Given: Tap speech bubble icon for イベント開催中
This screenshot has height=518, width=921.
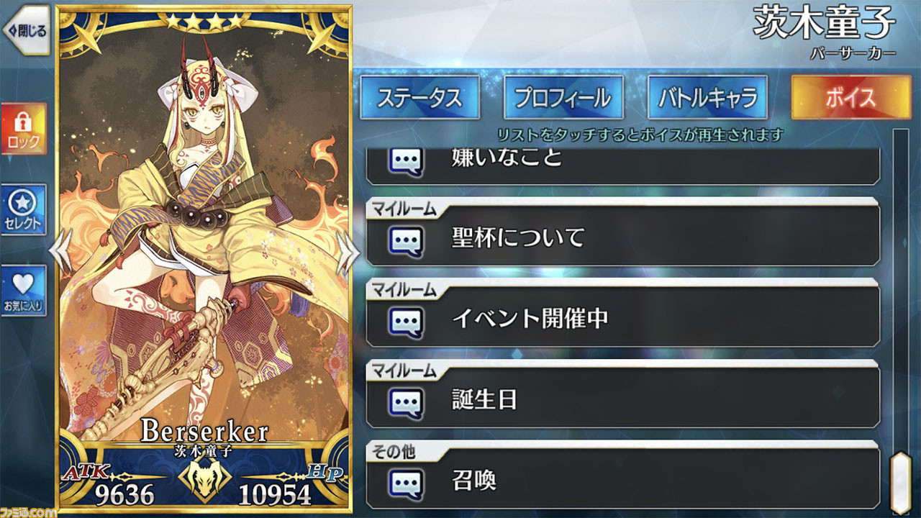Looking at the screenshot, I should (x=407, y=322).
